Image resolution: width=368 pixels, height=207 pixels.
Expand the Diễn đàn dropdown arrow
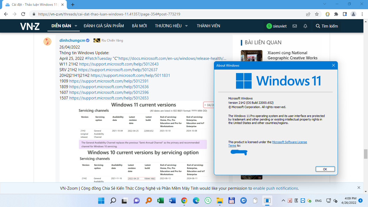[76, 26]
